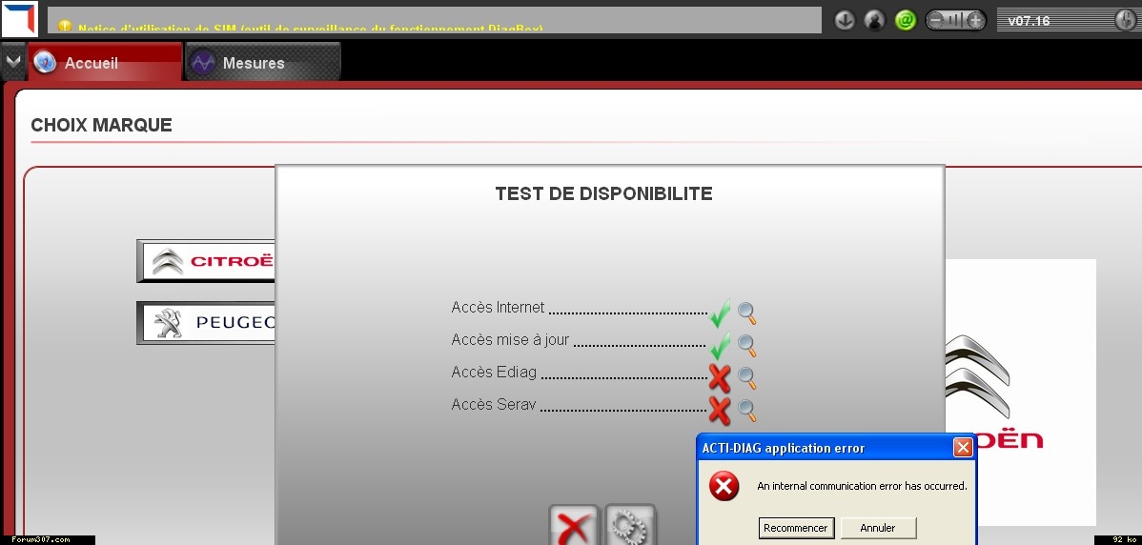Click the red cross for Accès Ediag
This screenshot has height=545, width=1142.
pyautogui.click(x=720, y=378)
